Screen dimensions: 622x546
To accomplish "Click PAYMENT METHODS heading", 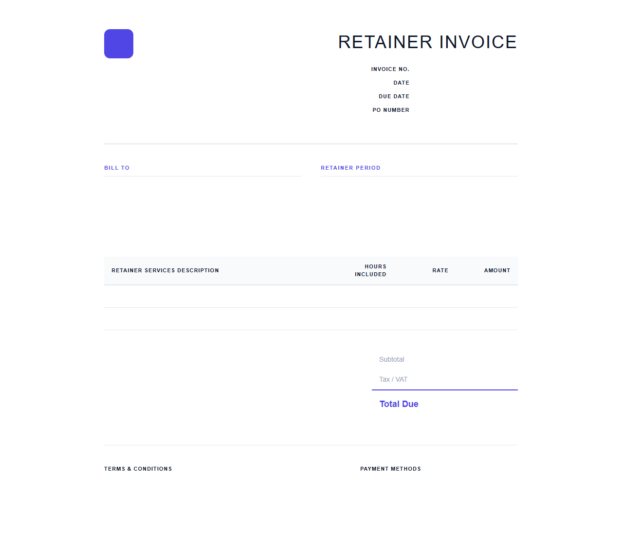I will click(390, 469).
